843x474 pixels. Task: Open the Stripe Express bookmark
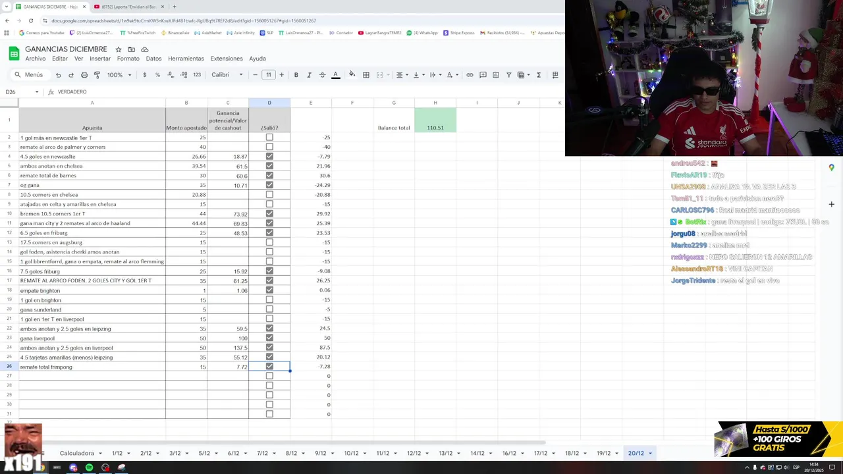coord(459,33)
